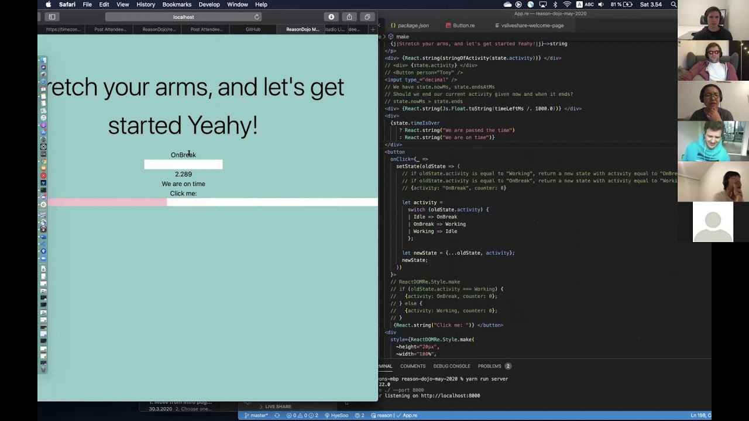Open the errors and warnings indicator
The image size is (749, 421).
297,415
